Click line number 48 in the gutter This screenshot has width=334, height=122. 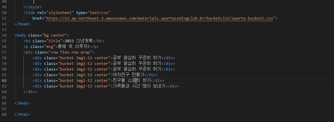point(4,1)
